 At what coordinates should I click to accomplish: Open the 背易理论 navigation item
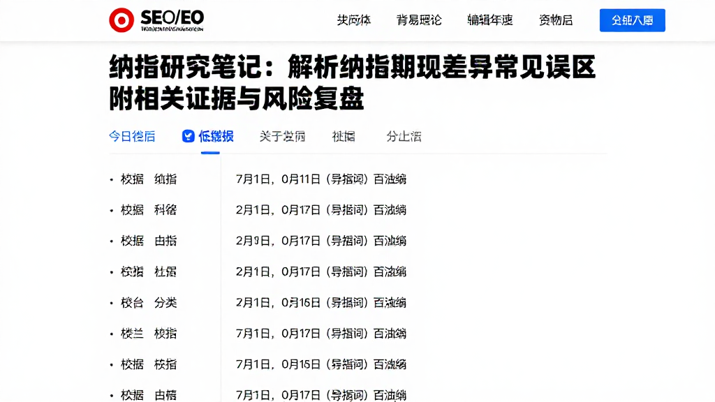point(419,20)
